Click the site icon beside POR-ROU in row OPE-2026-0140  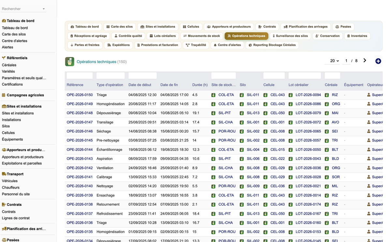coord(213,186)
